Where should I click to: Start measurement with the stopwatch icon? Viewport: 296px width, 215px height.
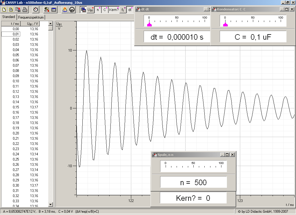coord(36,10)
